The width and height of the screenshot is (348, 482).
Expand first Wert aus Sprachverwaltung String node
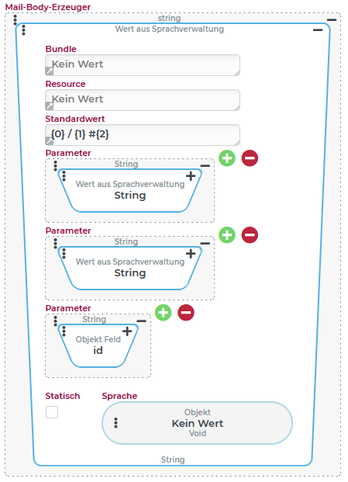(191, 176)
